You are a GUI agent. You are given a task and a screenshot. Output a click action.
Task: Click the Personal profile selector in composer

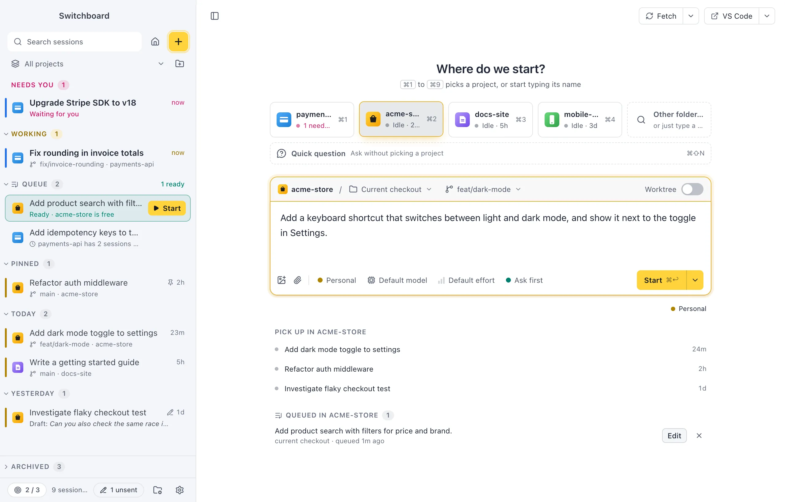coord(337,280)
